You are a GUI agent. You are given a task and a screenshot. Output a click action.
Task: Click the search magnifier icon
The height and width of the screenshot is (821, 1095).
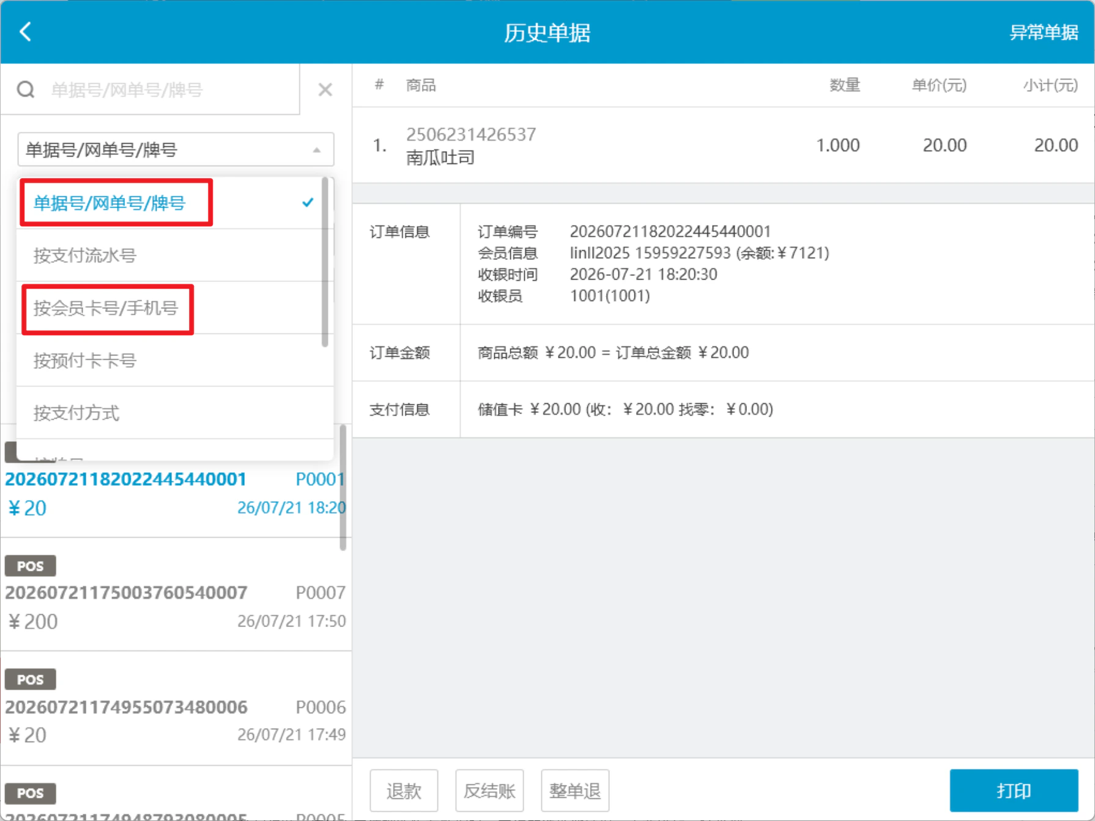[x=26, y=90]
